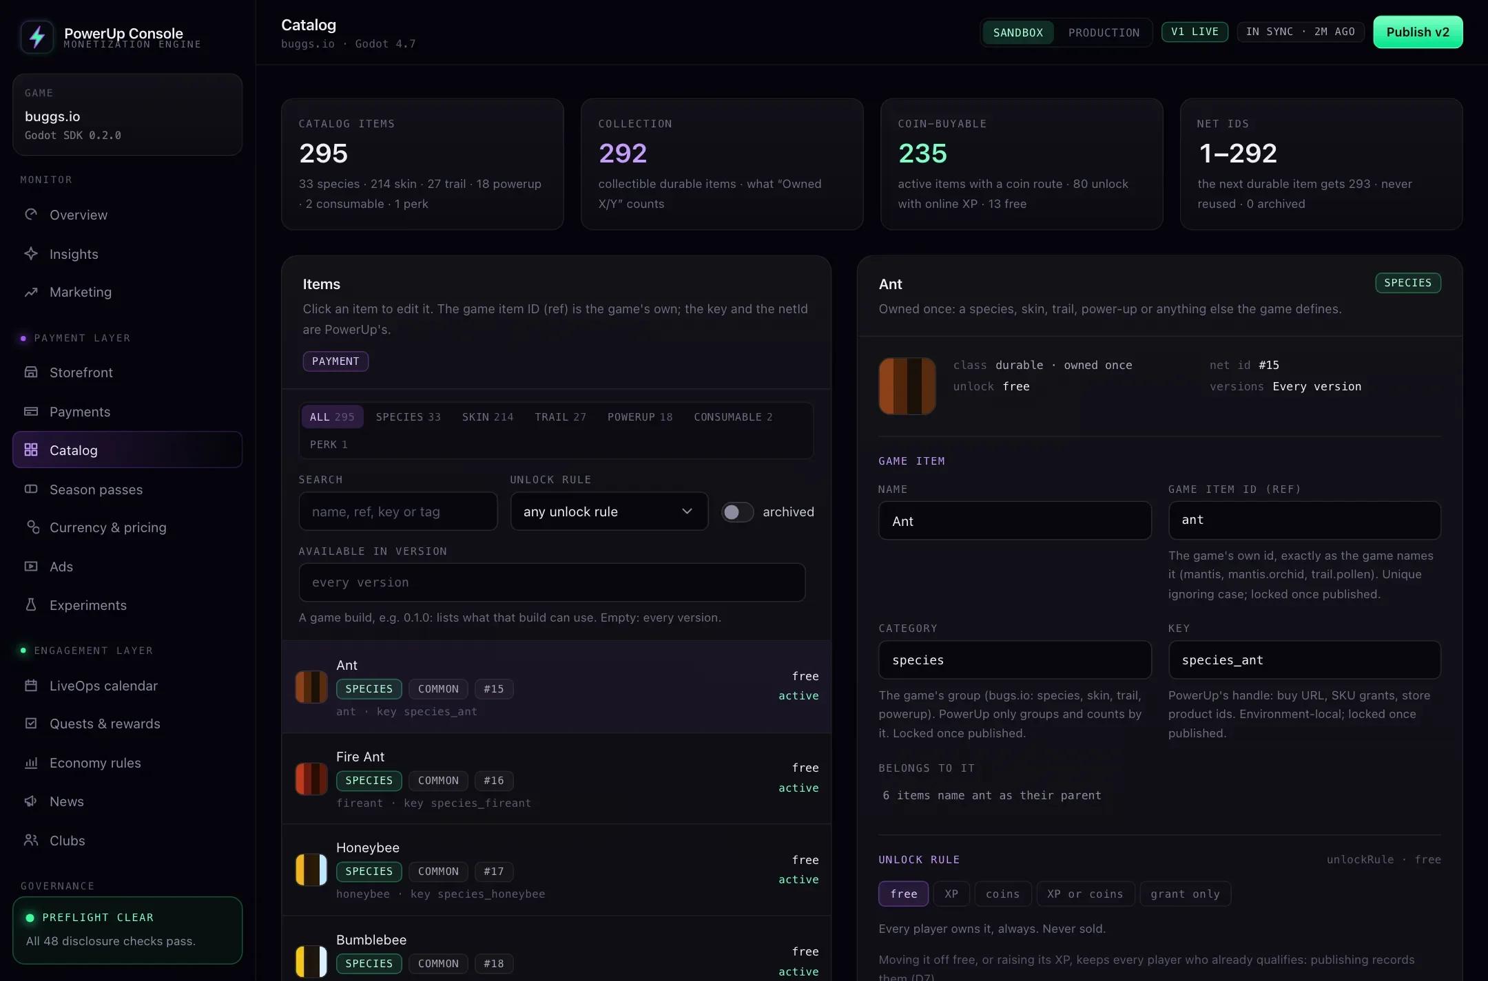Switch to the POWERUP 18 tab

[640, 417]
